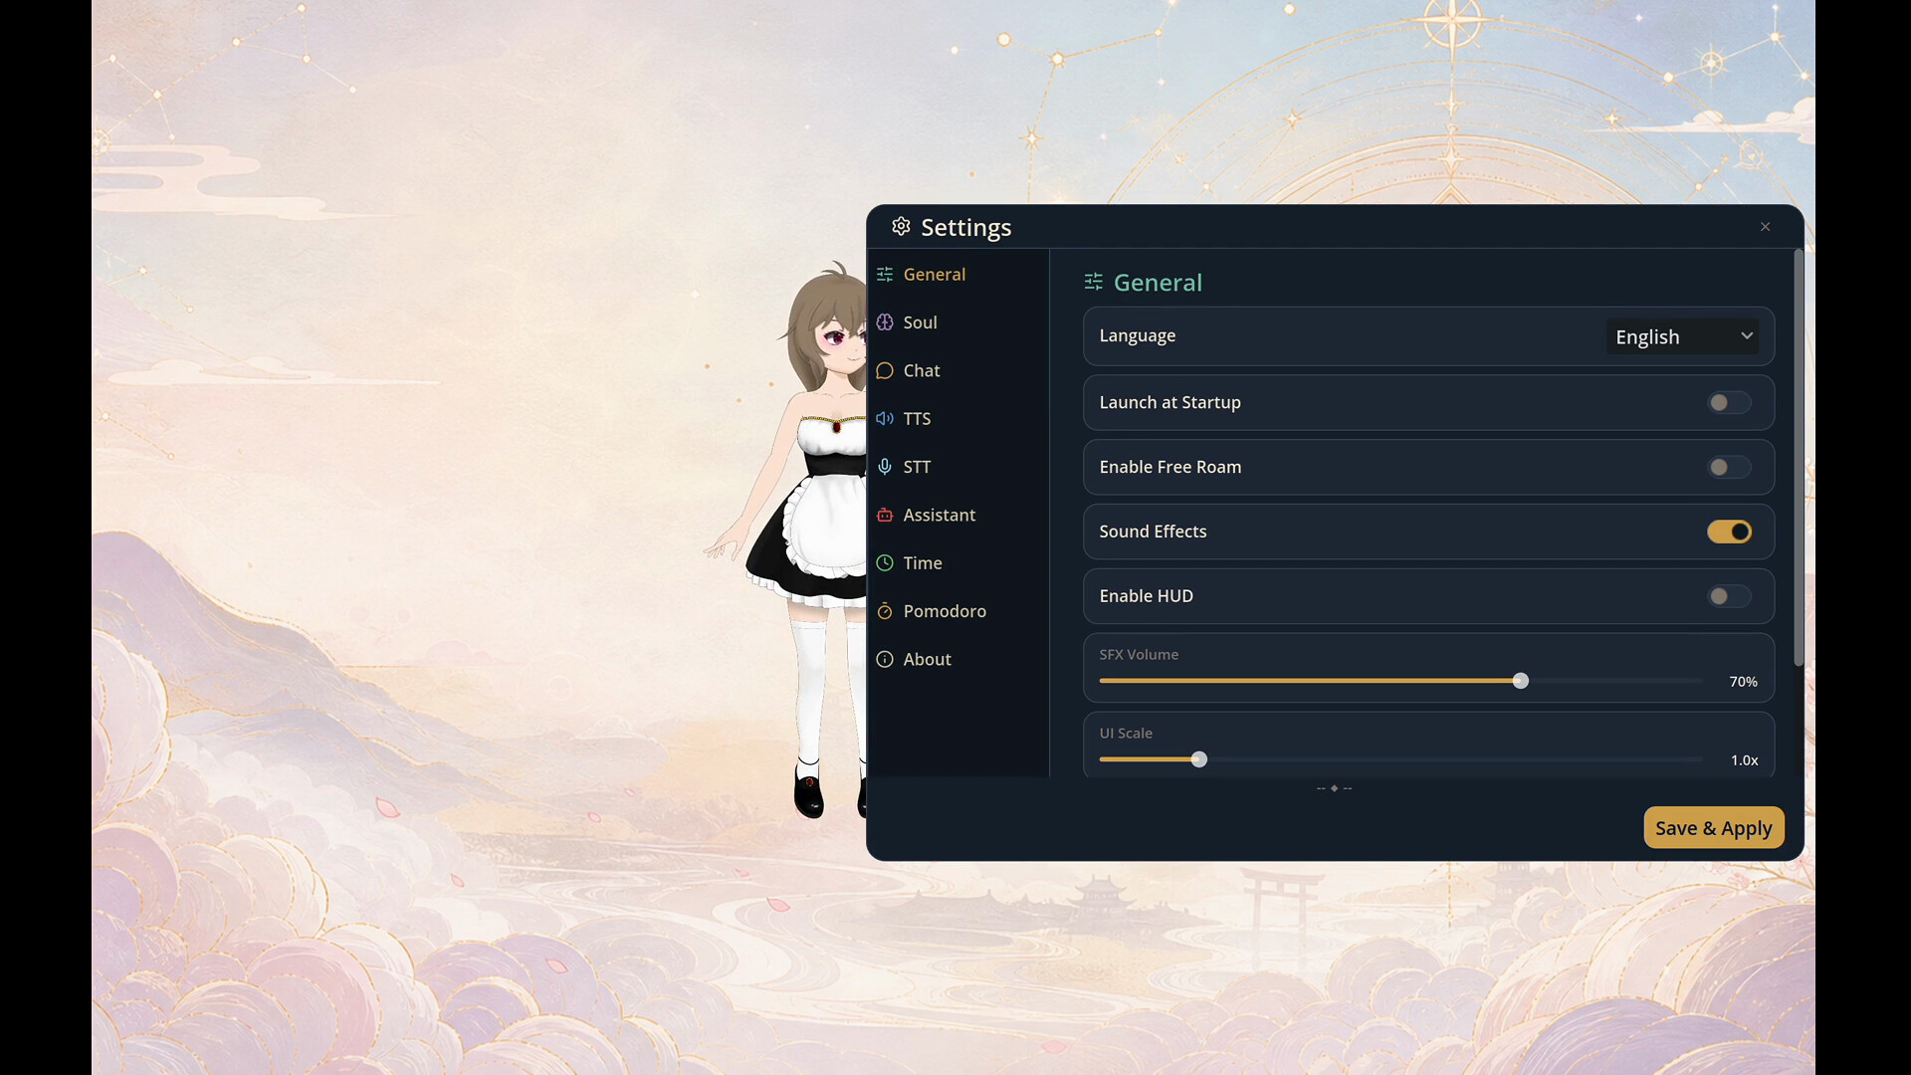Screen dimensions: 1911x1075
Task: Close the Settings window
Action: coord(1765,227)
